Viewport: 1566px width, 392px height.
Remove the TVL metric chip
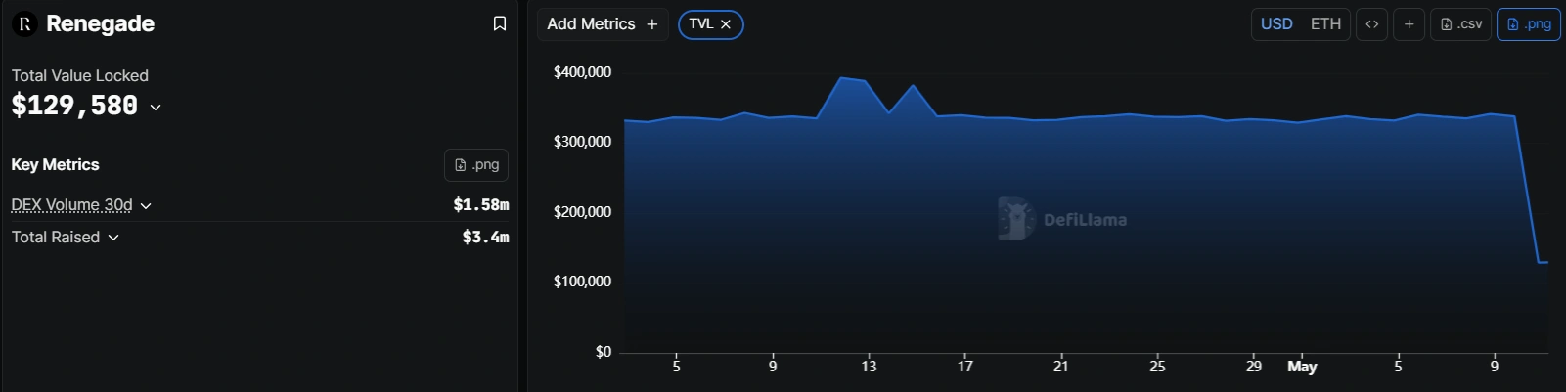(x=725, y=24)
